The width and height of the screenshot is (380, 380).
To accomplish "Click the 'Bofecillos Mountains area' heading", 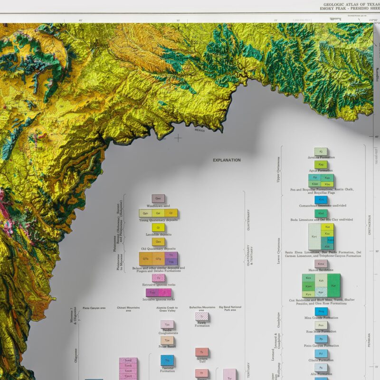I will coord(202,308).
